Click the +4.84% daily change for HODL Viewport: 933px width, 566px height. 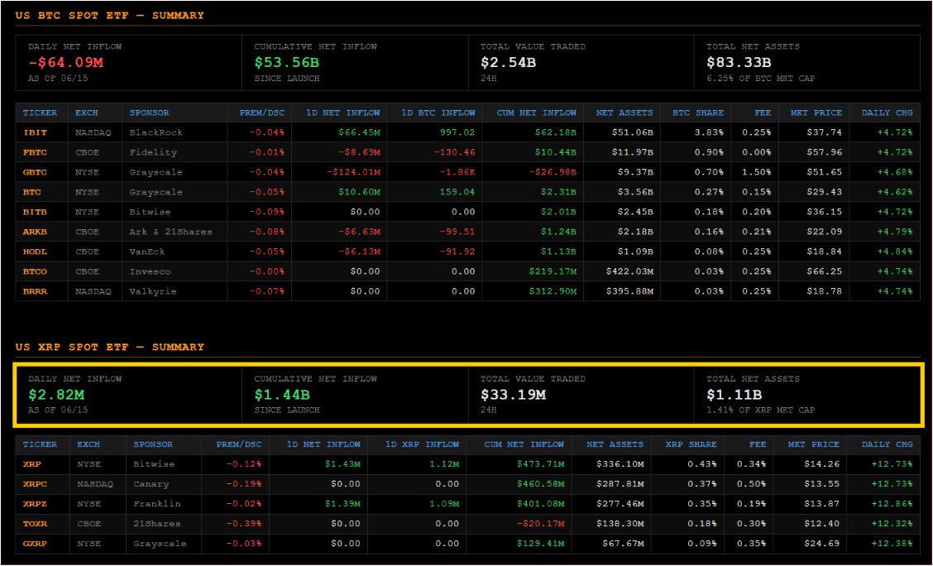[894, 252]
